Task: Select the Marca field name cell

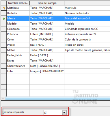Action: [x=18, y=18]
